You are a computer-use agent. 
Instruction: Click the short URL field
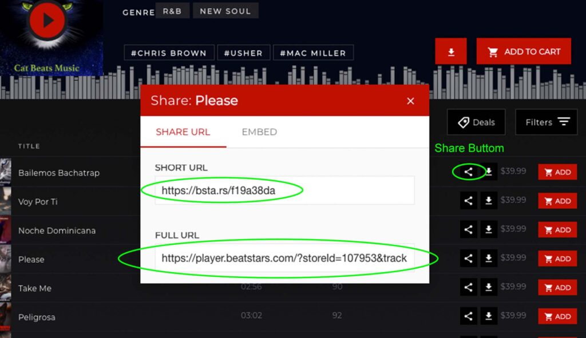pyautogui.click(x=284, y=190)
